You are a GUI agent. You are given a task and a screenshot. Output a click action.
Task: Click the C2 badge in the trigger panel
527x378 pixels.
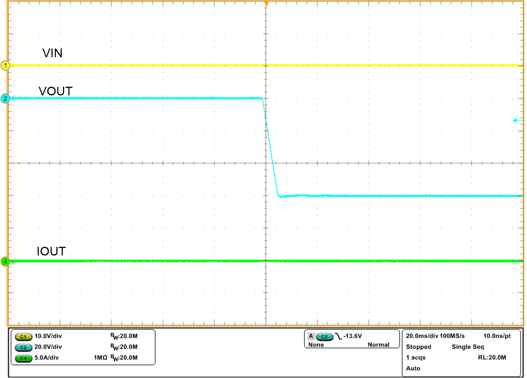coord(324,336)
